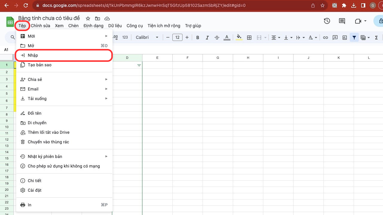Expand Nhật ký phiên bản submenu
The image size is (383, 215).
tap(64, 156)
